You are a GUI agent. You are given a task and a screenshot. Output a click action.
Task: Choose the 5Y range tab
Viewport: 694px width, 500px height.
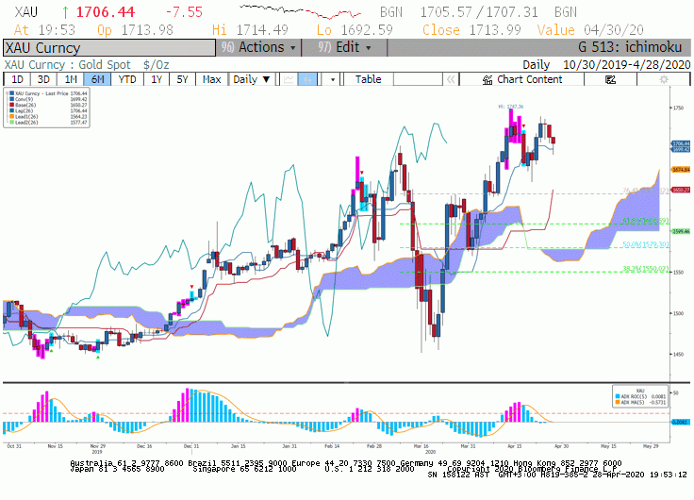[x=182, y=79]
